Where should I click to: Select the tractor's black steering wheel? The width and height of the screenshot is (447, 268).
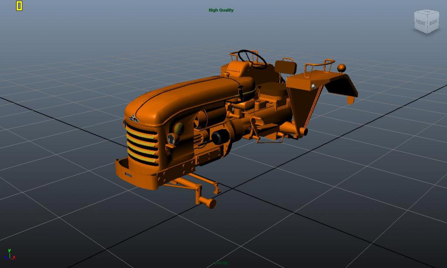252,59
